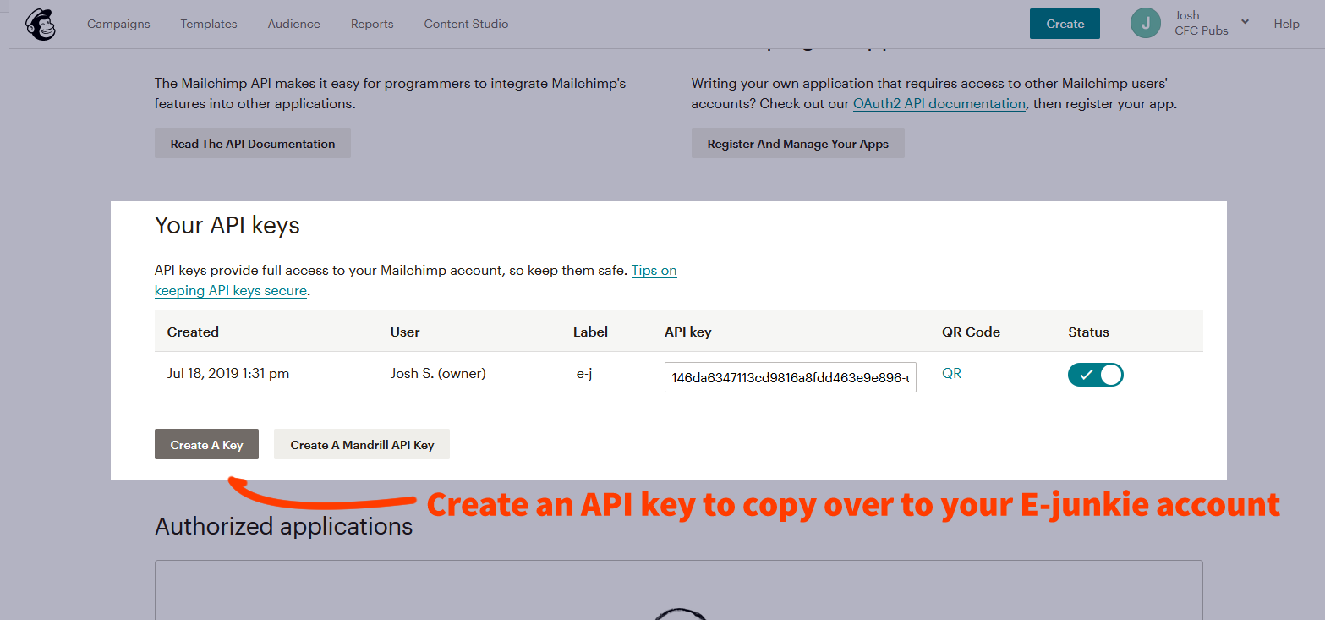1325x620 pixels.
Task: Click the e-j key label
Action: [584, 374]
